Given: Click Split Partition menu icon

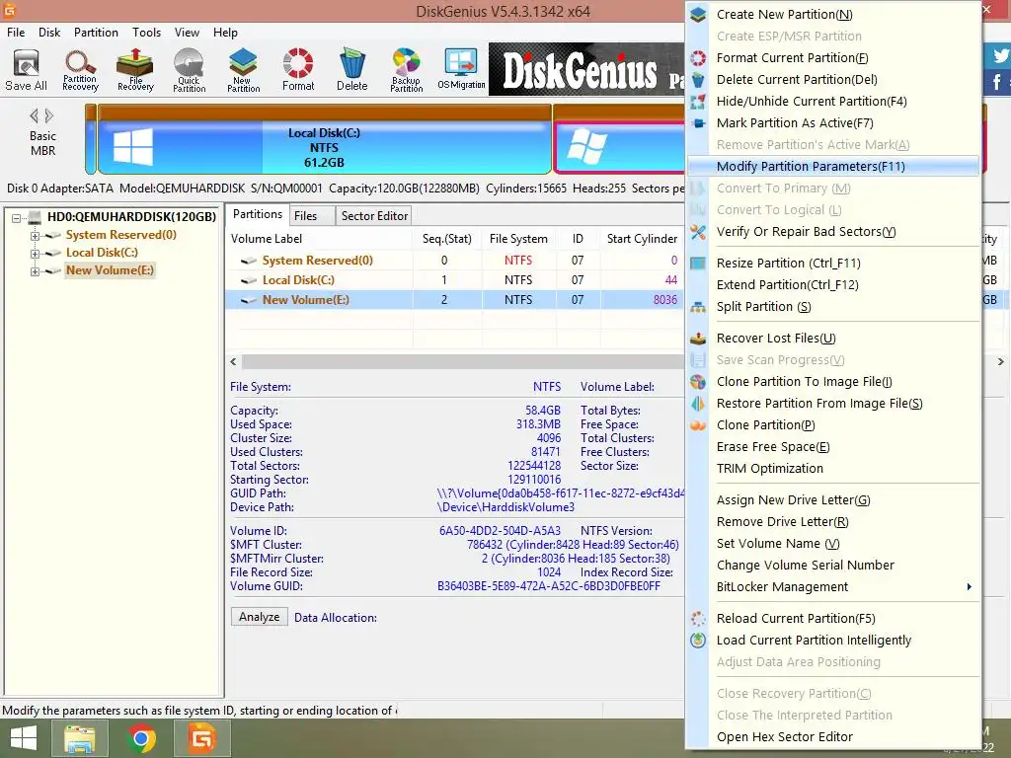Looking at the screenshot, I should click(x=698, y=307).
